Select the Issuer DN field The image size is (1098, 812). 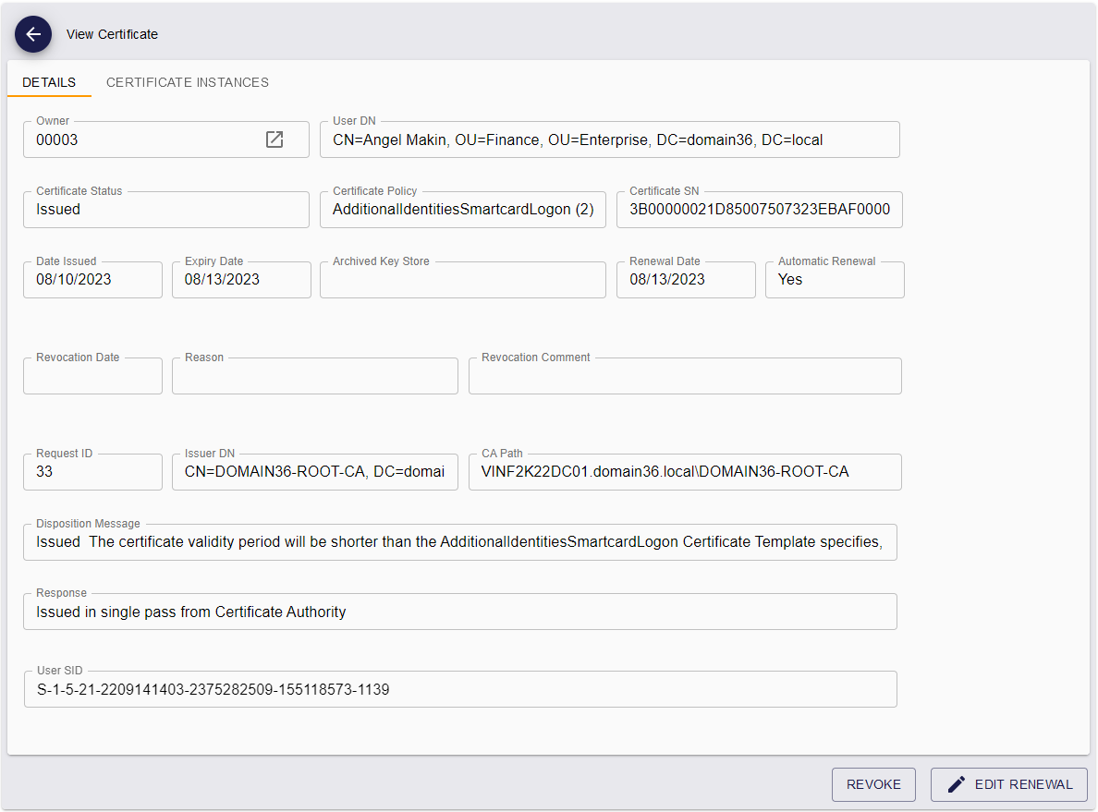pyautogui.click(x=314, y=471)
